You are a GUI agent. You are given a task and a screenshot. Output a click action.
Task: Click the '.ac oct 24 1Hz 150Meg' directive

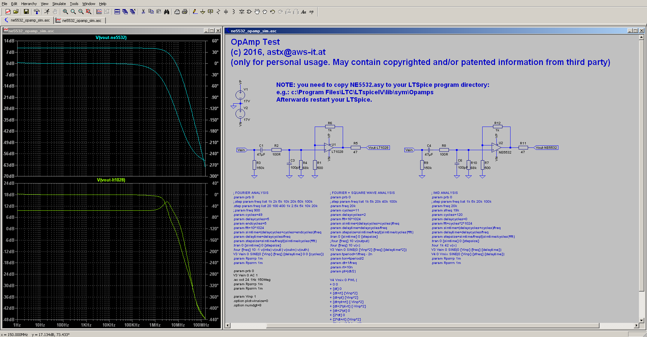252,279
